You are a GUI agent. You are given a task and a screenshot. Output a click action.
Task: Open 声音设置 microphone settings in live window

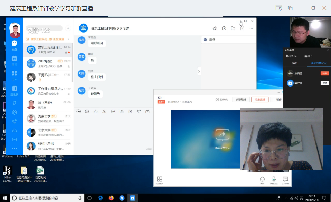click(274, 180)
